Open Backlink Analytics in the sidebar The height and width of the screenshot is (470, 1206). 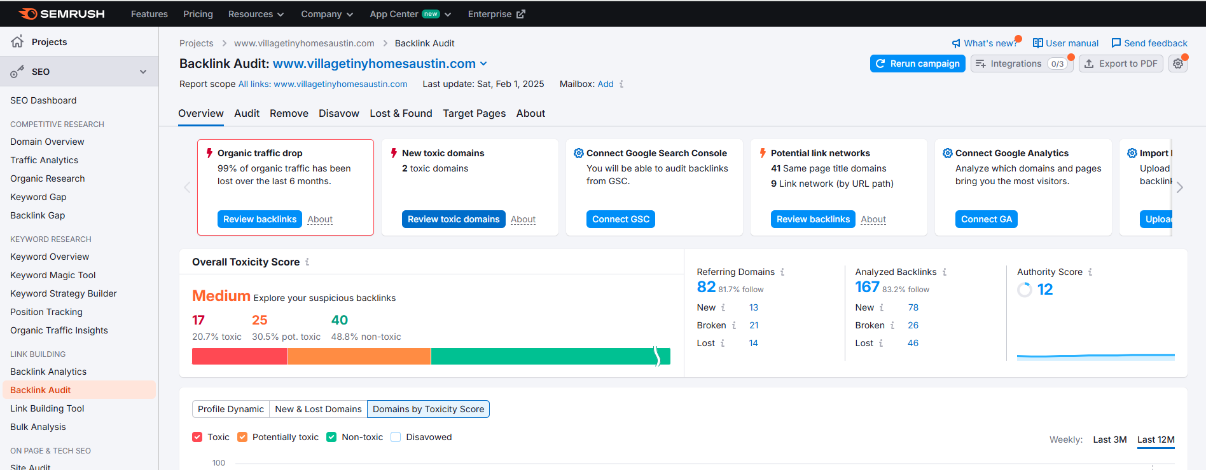click(x=48, y=372)
